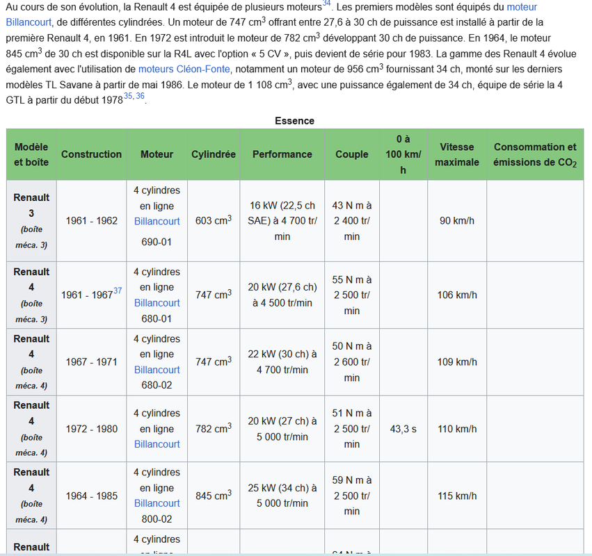This screenshot has height=556, width=592.
Task: Open footnote reference 36
Action: [x=140, y=96]
